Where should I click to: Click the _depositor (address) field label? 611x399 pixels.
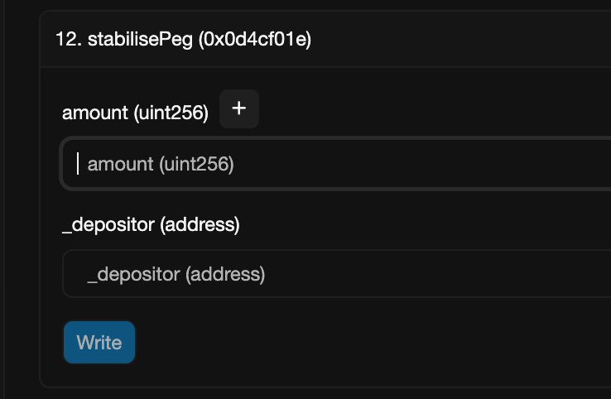pos(151,225)
